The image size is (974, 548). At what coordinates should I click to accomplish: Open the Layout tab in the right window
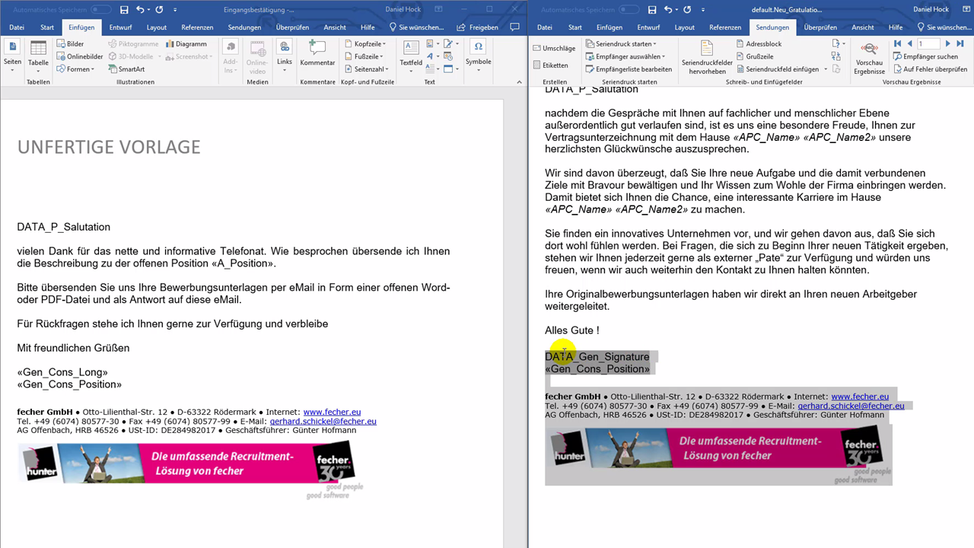tap(685, 27)
